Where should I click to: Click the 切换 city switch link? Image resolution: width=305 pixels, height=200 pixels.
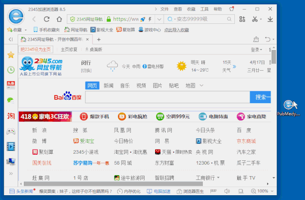86,71
